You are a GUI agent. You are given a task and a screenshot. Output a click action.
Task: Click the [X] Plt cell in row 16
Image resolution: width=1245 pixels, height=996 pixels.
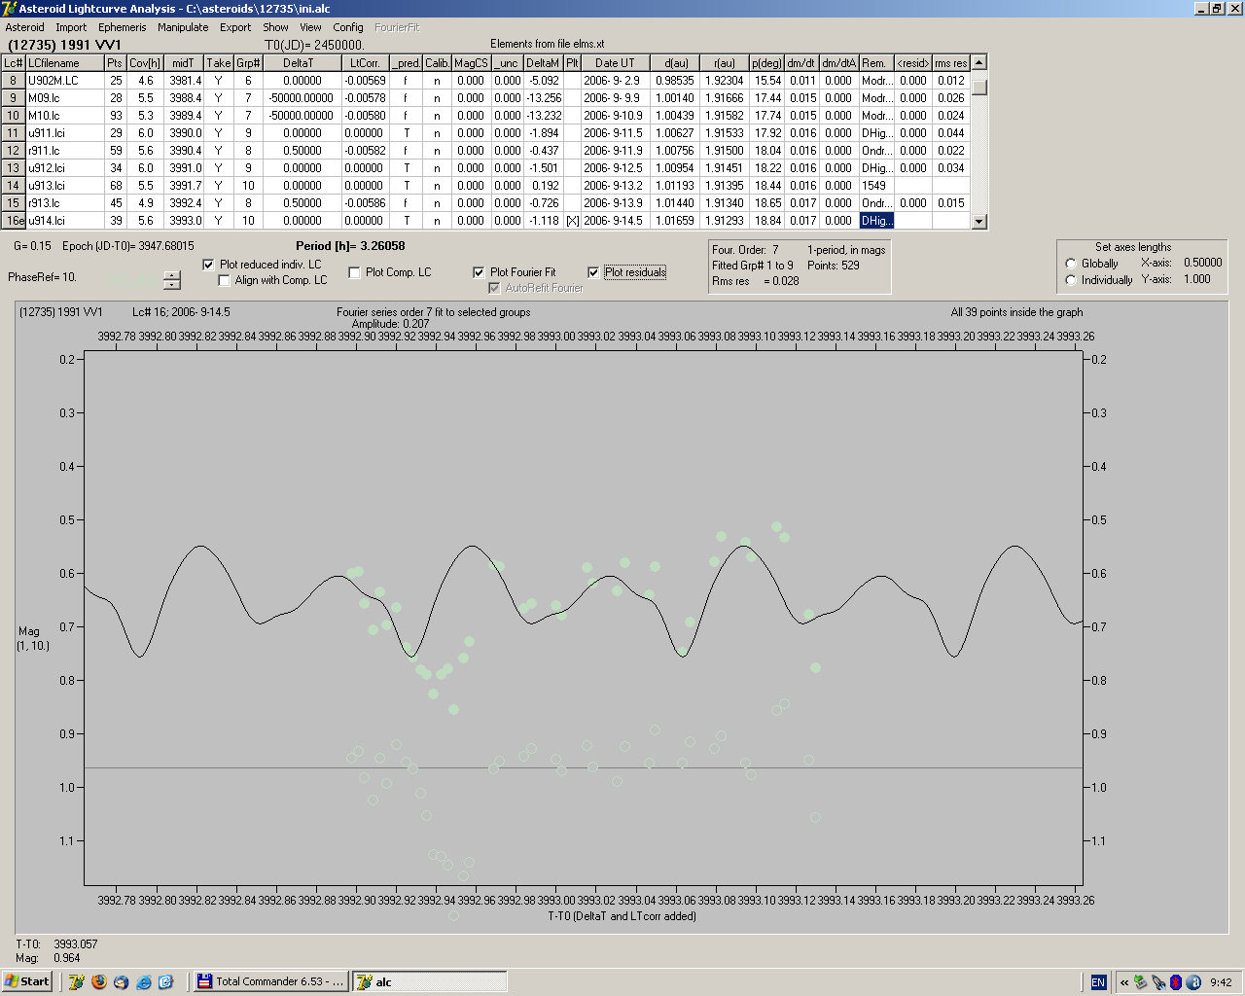pos(573,221)
